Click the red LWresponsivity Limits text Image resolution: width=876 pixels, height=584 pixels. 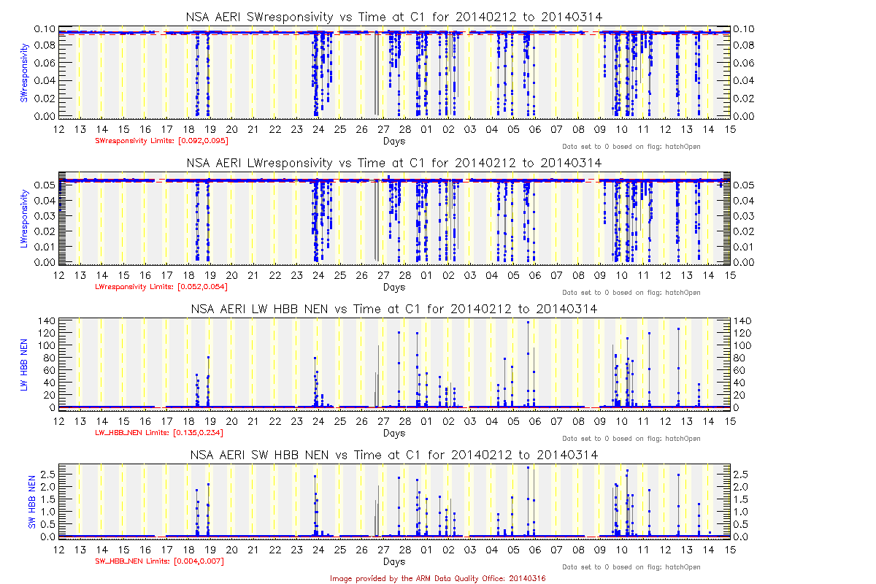(152, 287)
